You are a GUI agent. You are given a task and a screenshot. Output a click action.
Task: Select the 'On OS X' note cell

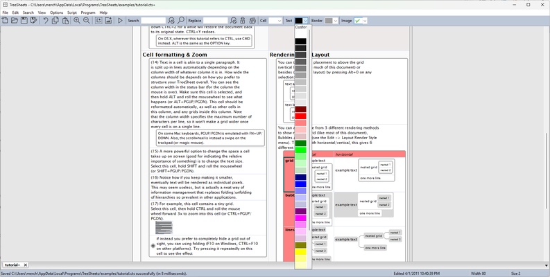coord(204,42)
